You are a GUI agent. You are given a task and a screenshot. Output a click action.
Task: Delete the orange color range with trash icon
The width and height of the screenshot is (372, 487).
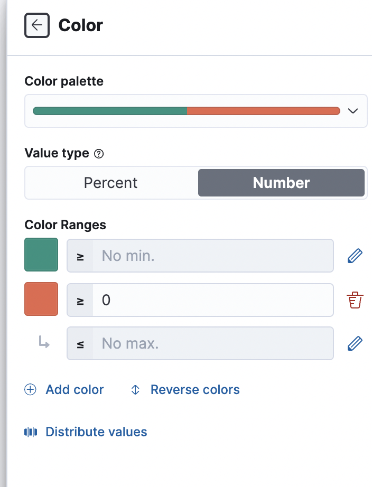point(355,300)
